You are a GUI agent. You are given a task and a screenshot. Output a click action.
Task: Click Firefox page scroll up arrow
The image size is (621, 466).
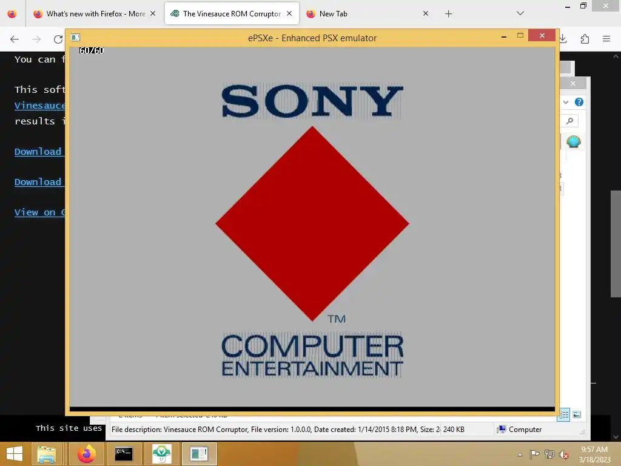click(616, 56)
